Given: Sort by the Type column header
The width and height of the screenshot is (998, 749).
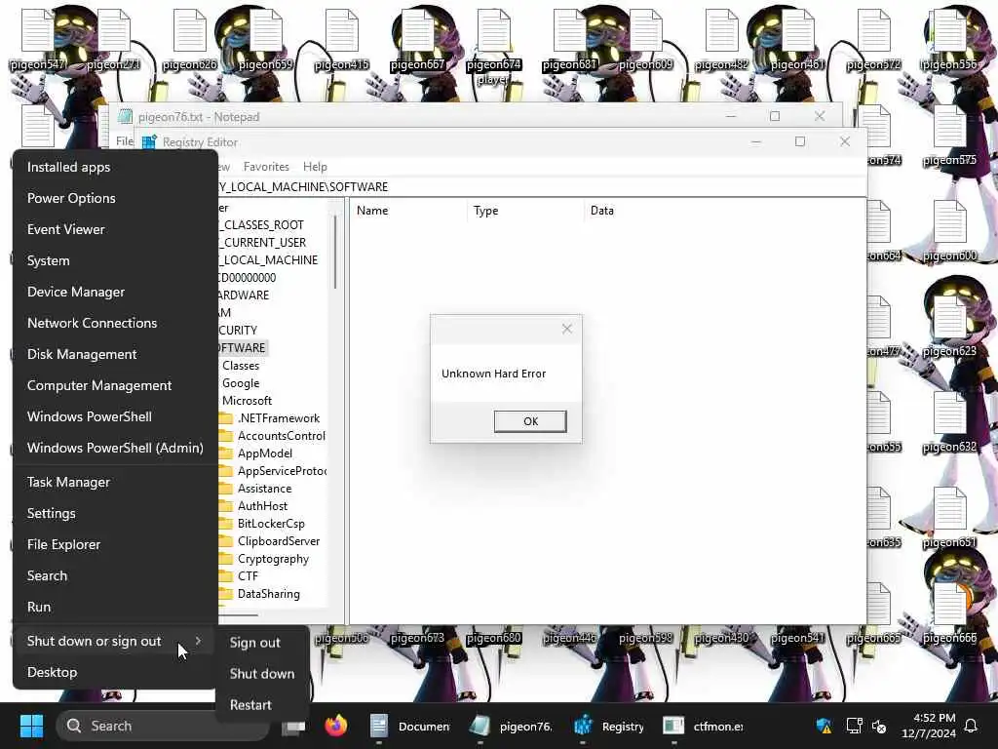Looking at the screenshot, I should [x=525, y=211].
